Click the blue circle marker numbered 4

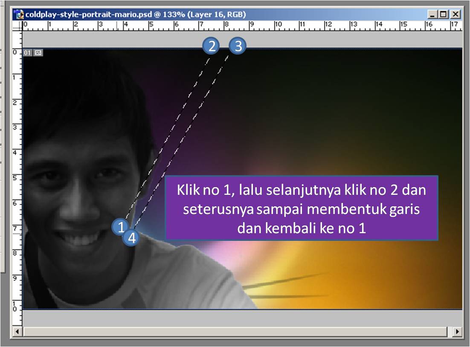(x=132, y=238)
